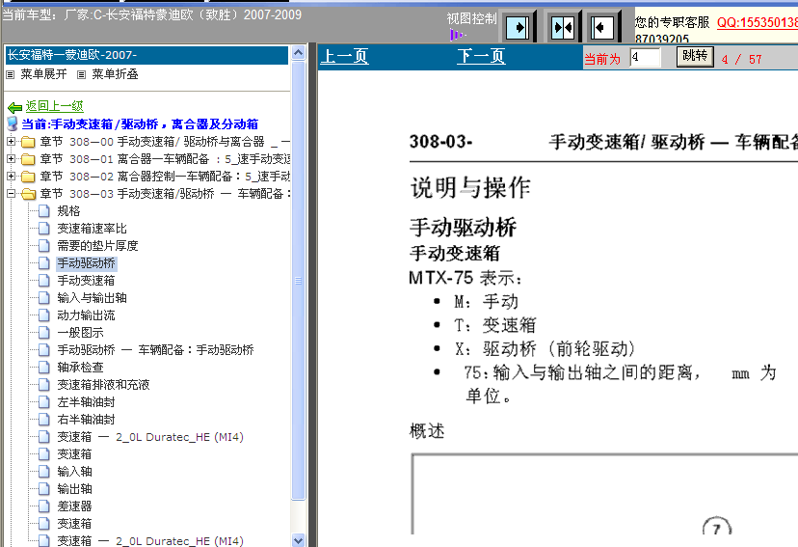
Task: Open the 需要的垫片厚度 tree entry
Action: (x=97, y=245)
